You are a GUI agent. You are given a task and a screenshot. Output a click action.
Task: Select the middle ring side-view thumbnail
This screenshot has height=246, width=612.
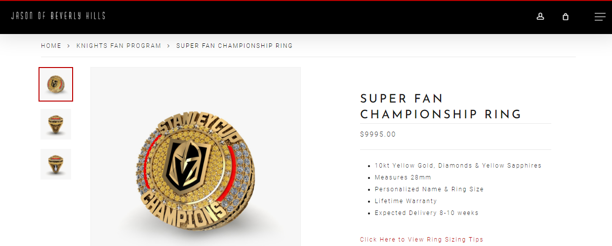[56, 124]
